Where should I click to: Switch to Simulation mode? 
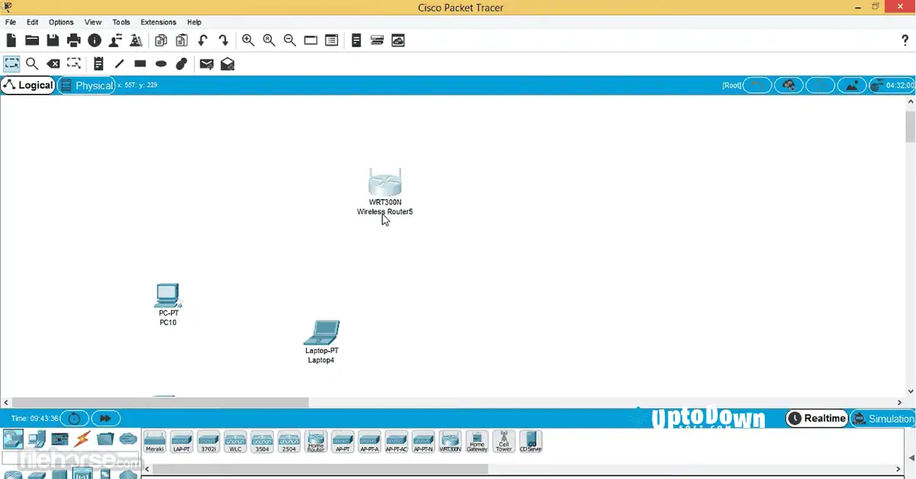tap(883, 418)
